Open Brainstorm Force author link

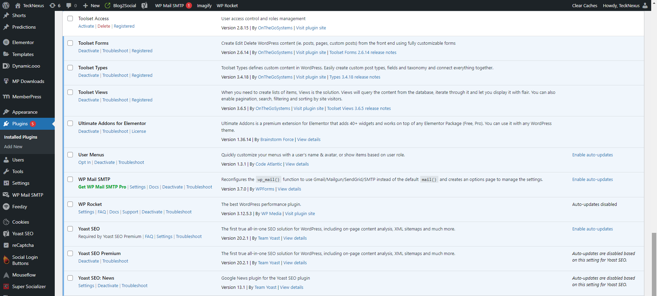coord(277,140)
